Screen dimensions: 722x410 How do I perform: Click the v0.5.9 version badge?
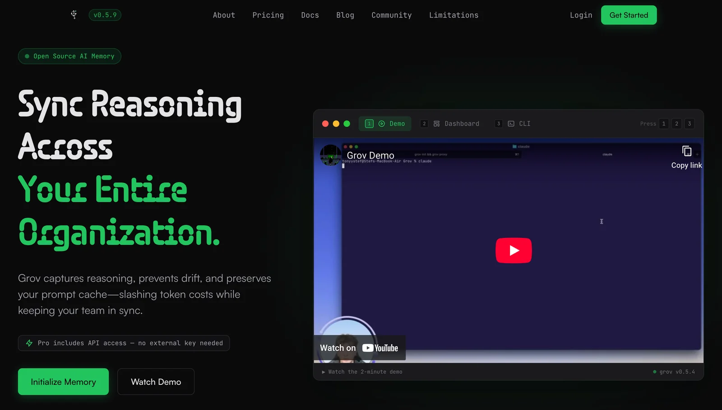[x=105, y=15]
